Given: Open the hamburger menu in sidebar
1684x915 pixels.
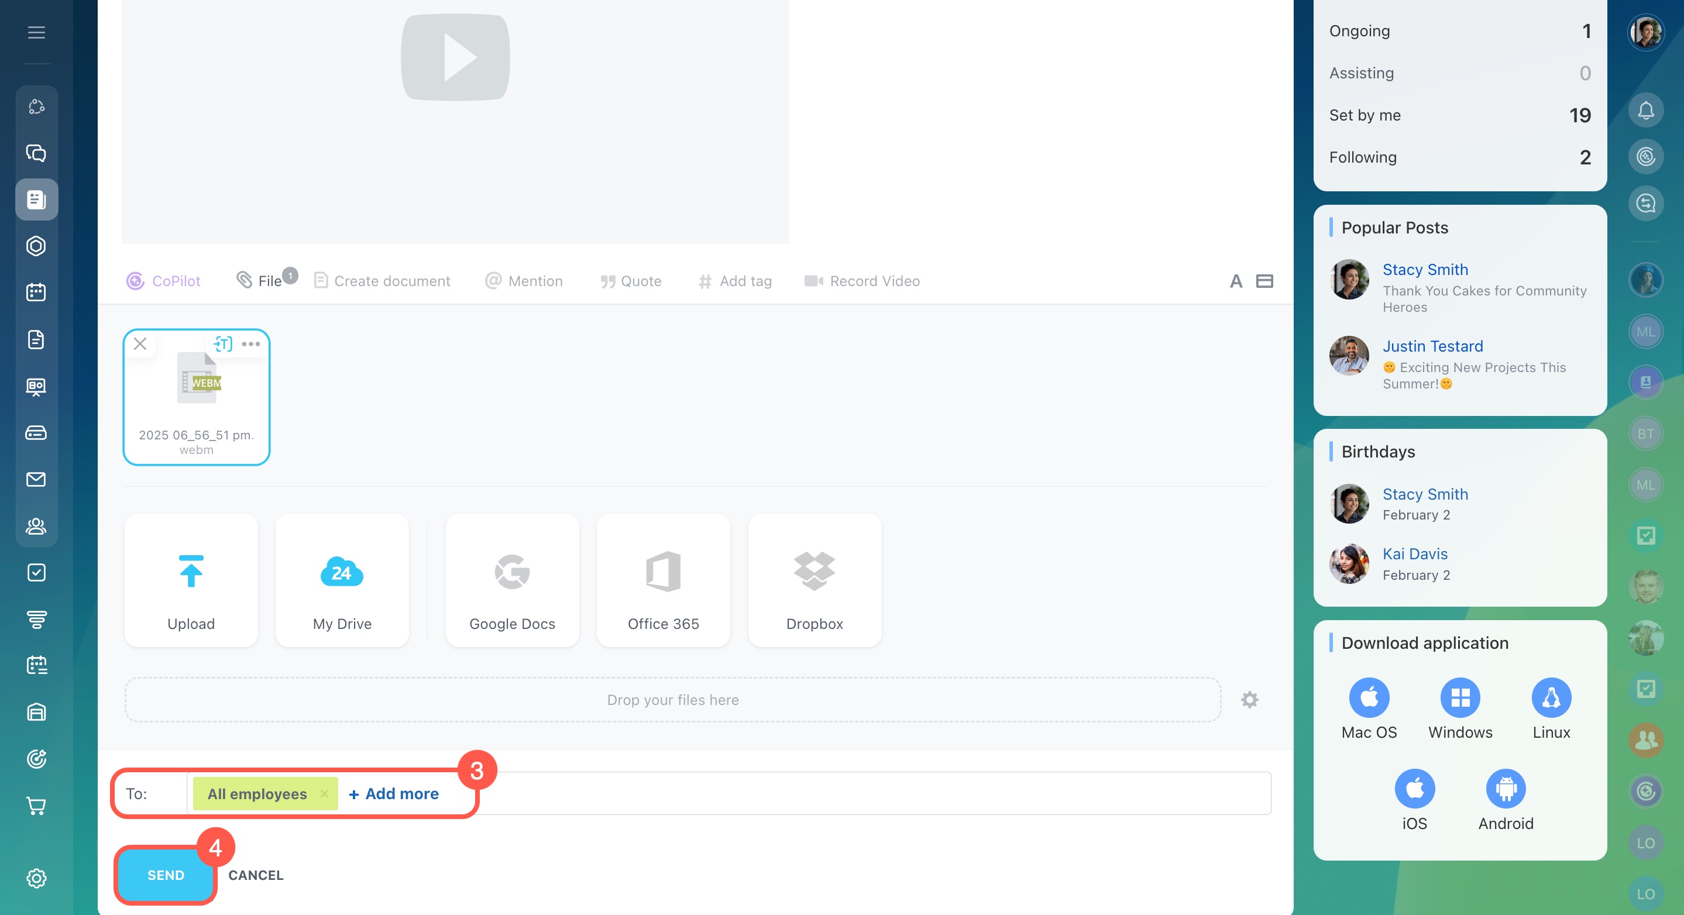Looking at the screenshot, I should coord(37,32).
